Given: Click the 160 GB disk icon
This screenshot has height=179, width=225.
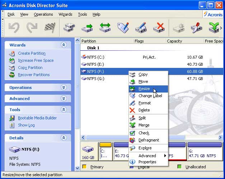Looking at the screenshot, I should click(x=88, y=149).
